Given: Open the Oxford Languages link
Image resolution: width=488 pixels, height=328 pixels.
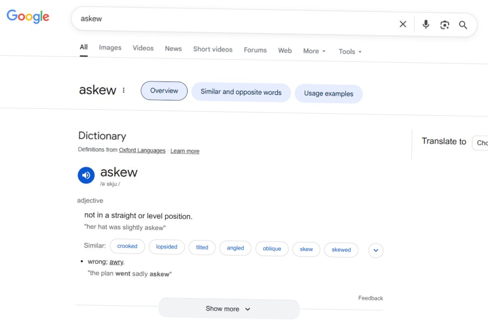Looking at the screenshot, I should point(142,150).
